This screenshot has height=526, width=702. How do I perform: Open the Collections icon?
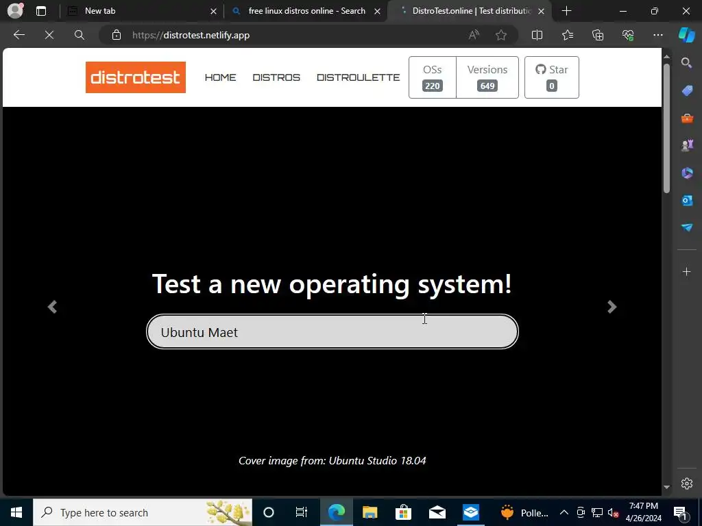[x=598, y=35]
